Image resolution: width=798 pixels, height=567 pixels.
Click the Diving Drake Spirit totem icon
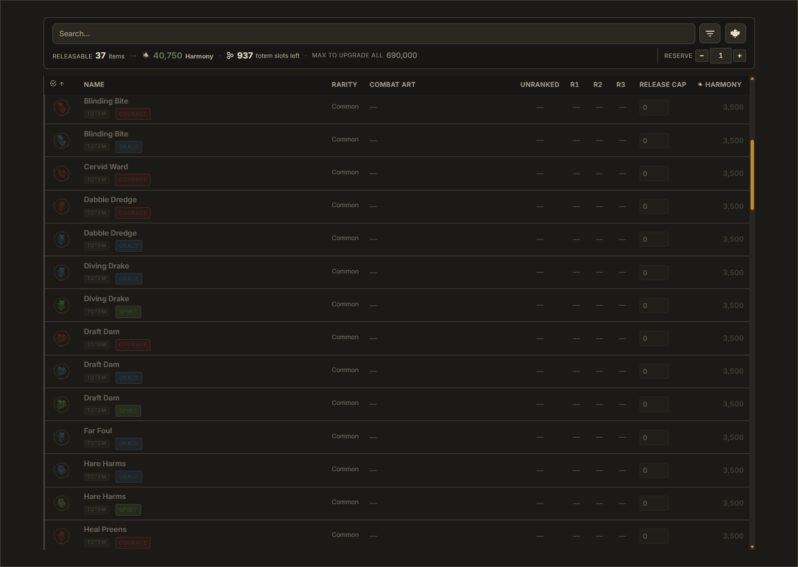[62, 305]
